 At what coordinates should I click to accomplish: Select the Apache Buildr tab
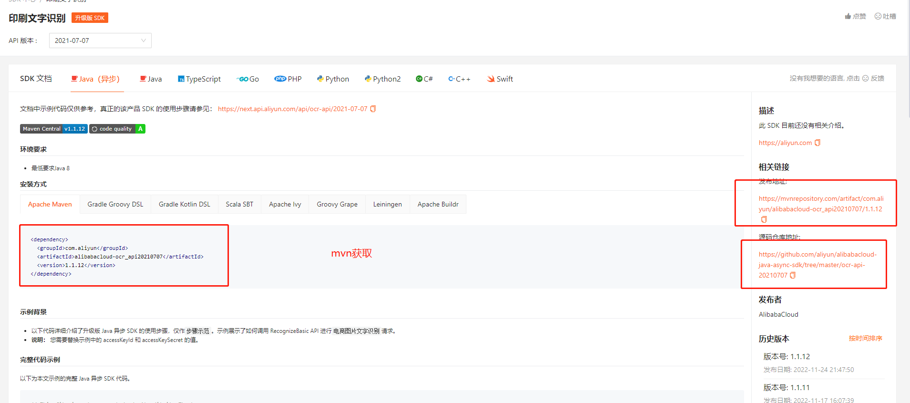(438, 204)
